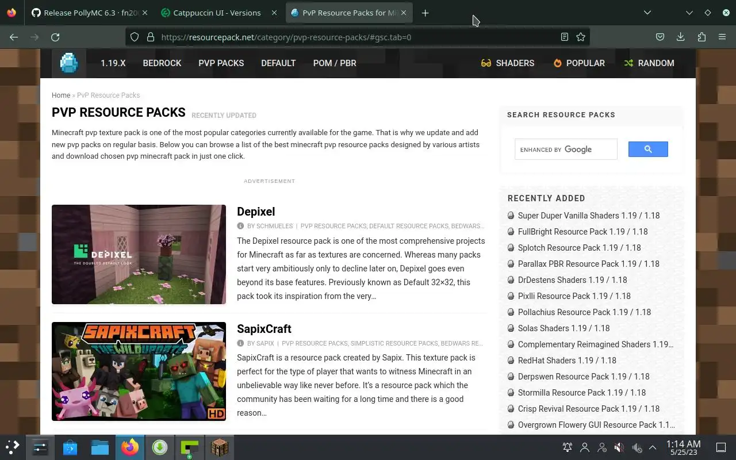Go back with the browser back arrow

pyautogui.click(x=14, y=37)
